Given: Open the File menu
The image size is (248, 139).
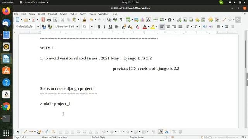Looking at the screenshot, I should pos(16,14).
